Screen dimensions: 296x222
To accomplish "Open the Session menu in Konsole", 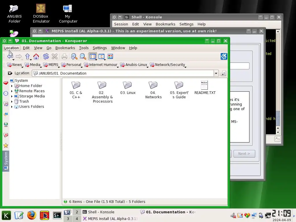I will 121,24.
